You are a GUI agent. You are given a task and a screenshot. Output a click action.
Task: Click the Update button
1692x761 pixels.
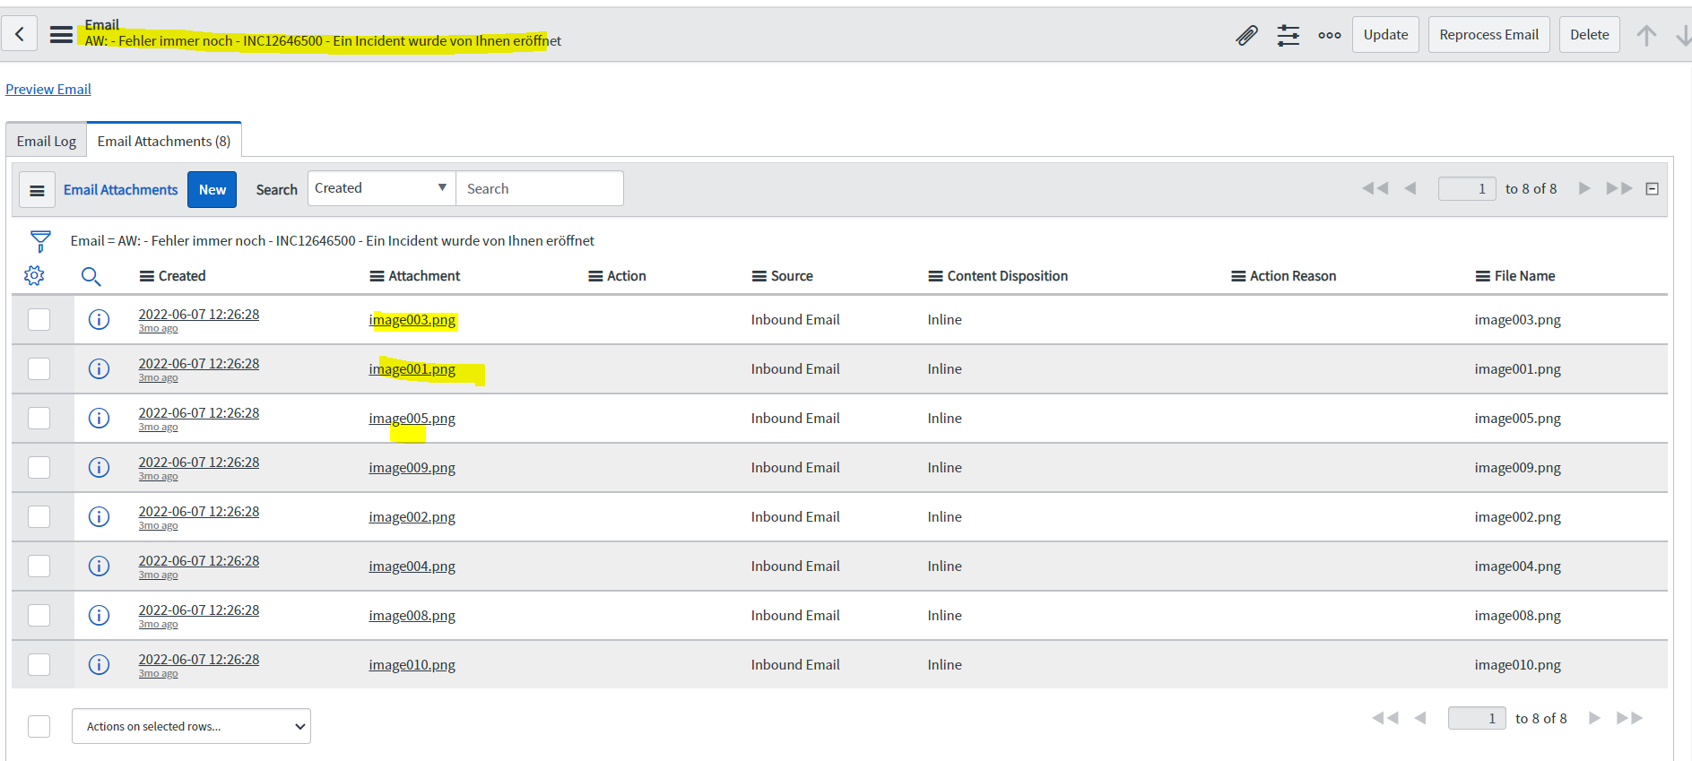coord(1385,35)
